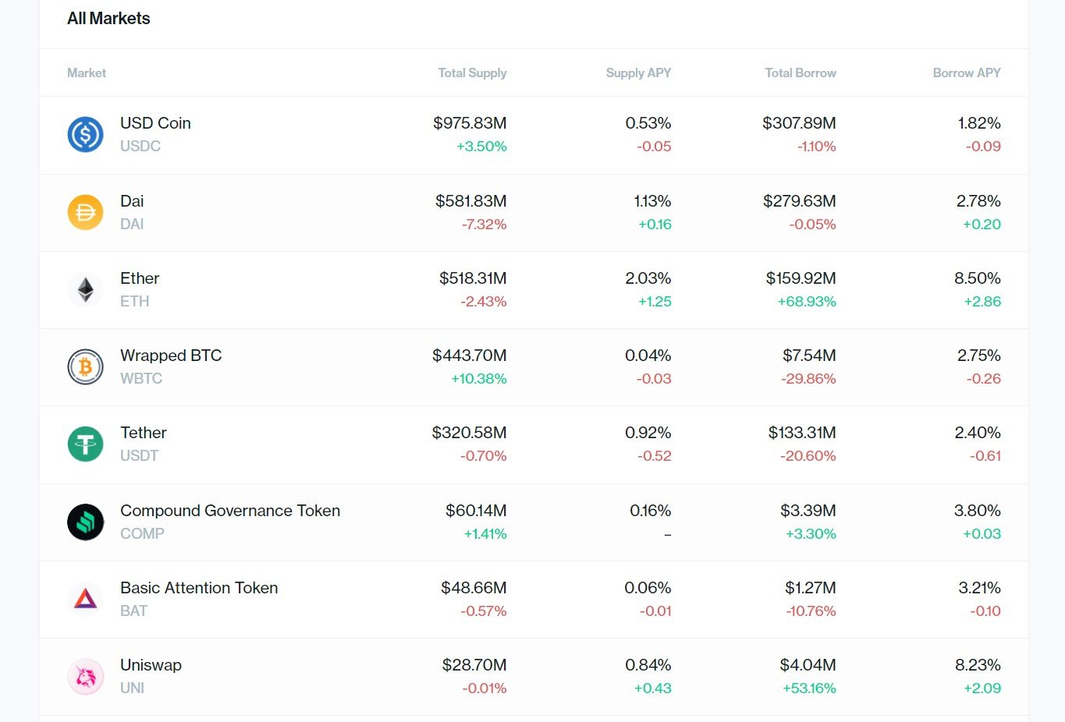Select the $518.31M Ether total supply

[x=473, y=278]
